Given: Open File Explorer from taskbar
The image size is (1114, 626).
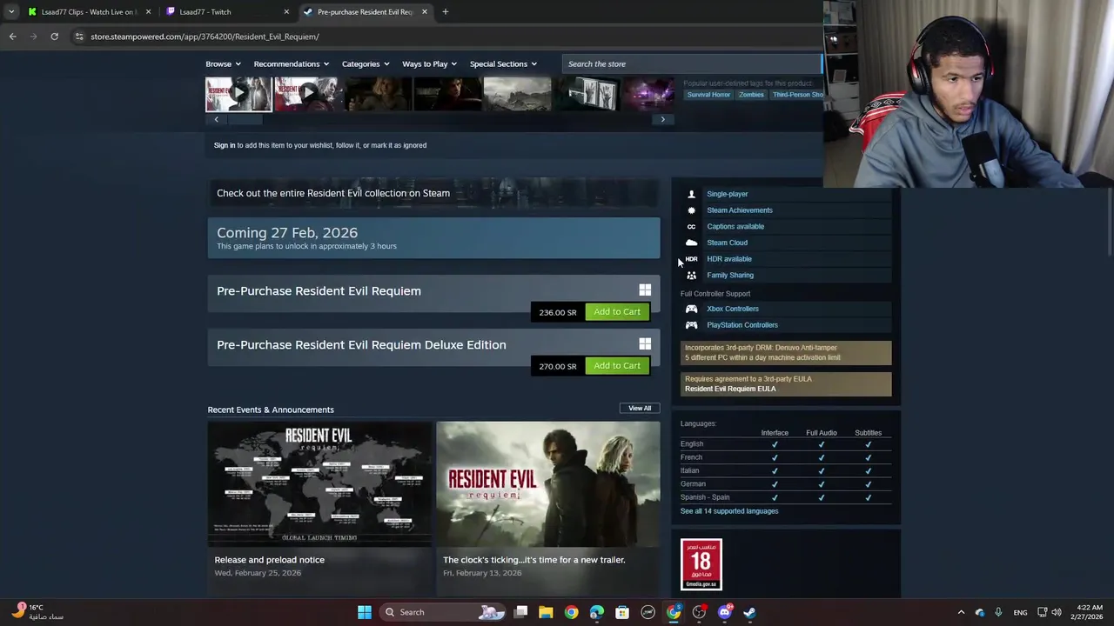Looking at the screenshot, I should (546, 612).
